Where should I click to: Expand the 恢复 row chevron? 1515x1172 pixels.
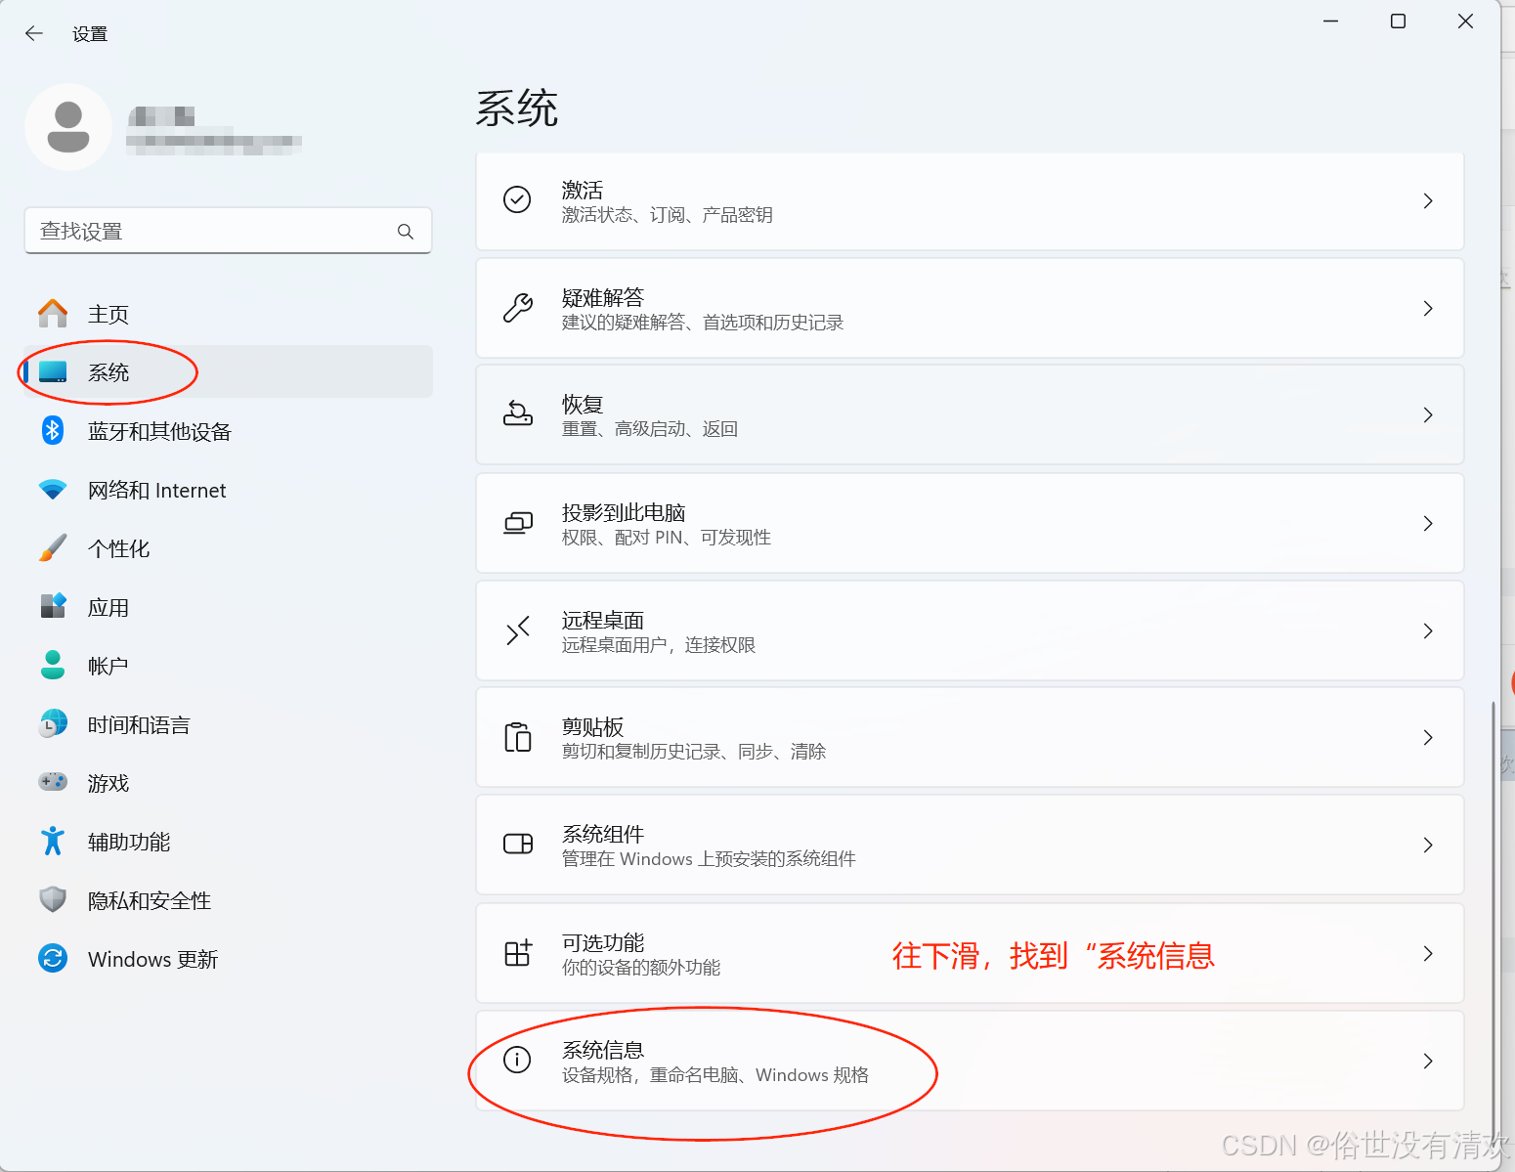tap(1428, 414)
